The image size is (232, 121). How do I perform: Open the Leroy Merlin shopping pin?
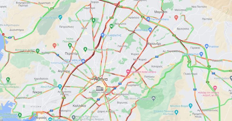83,61
